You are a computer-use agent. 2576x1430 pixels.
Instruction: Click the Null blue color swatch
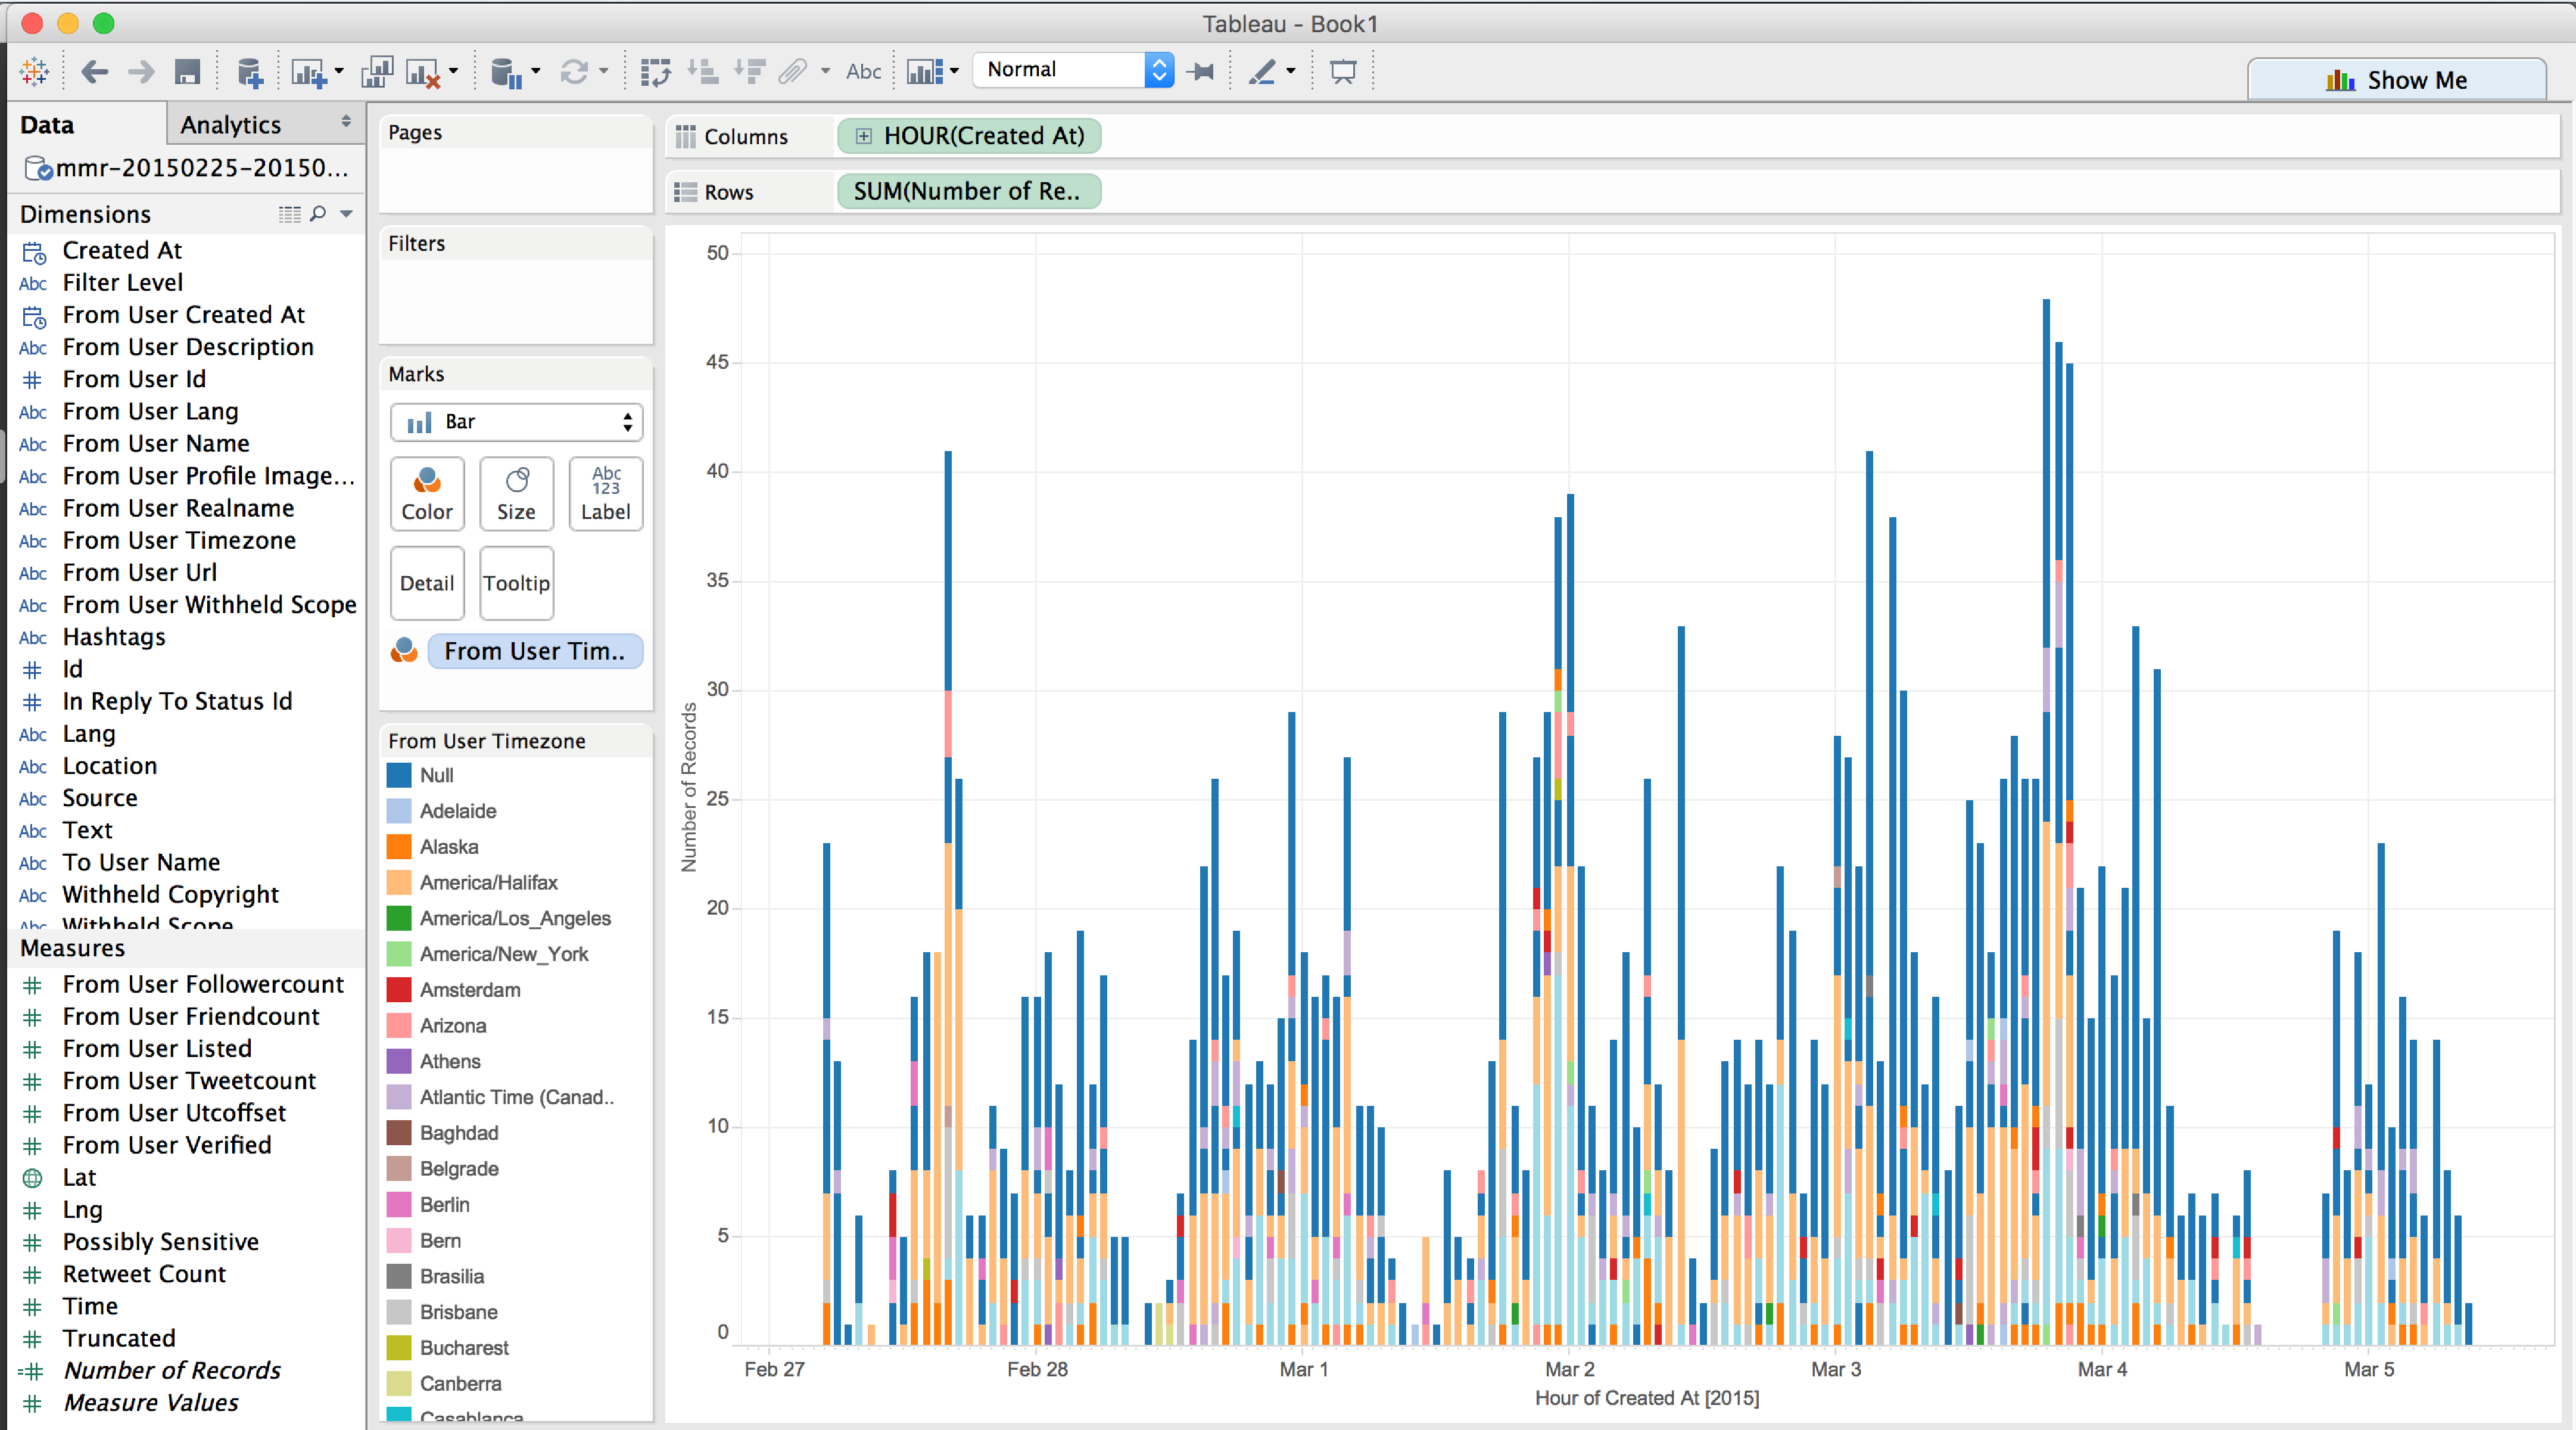coord(399,776)
